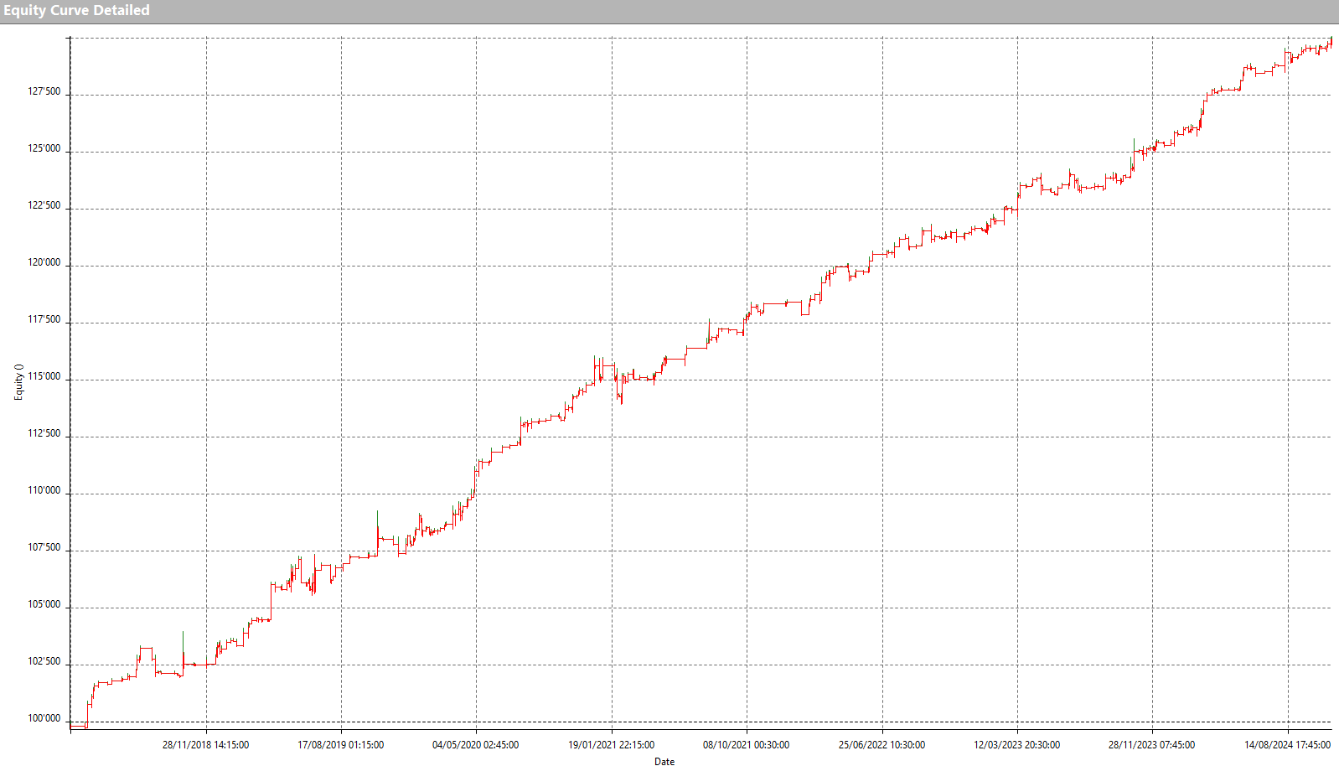Click the 25/06/2022 10:30:00 date label
The height and width of the screenshot is (766, 1339).
(882, 744)
